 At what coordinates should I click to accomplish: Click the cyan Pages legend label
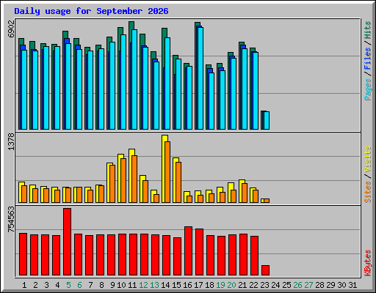click(368, 89)
